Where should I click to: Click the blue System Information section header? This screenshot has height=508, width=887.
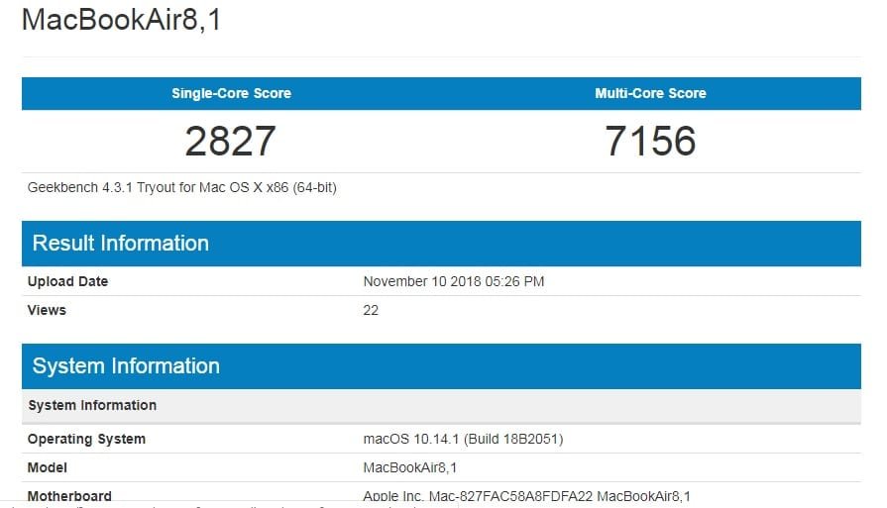point(125,366)
